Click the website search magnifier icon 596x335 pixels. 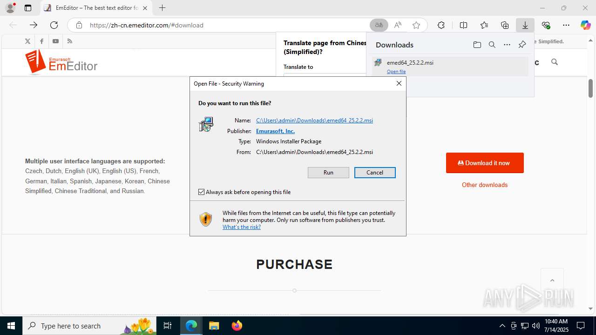[554, 62]
